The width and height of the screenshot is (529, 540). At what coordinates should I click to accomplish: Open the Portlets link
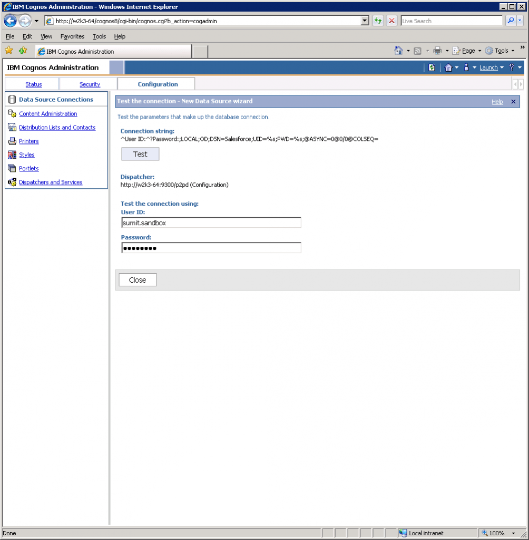tap(28, 168)
